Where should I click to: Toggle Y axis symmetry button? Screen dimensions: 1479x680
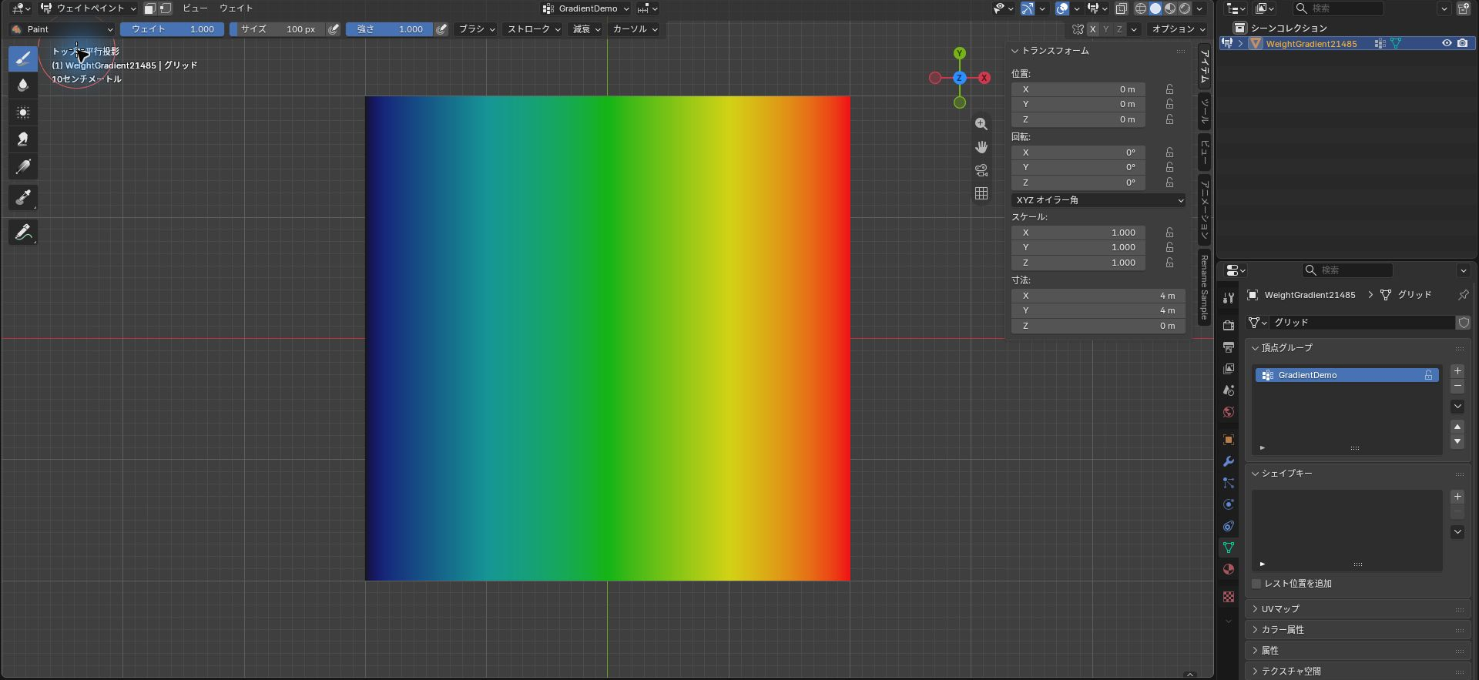(1106, 29)
